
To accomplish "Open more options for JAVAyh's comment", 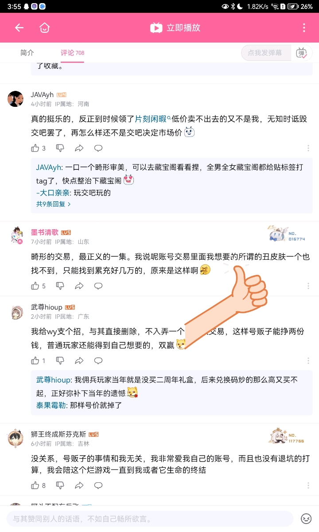I will pyautogui.click(x=308, y=148).
